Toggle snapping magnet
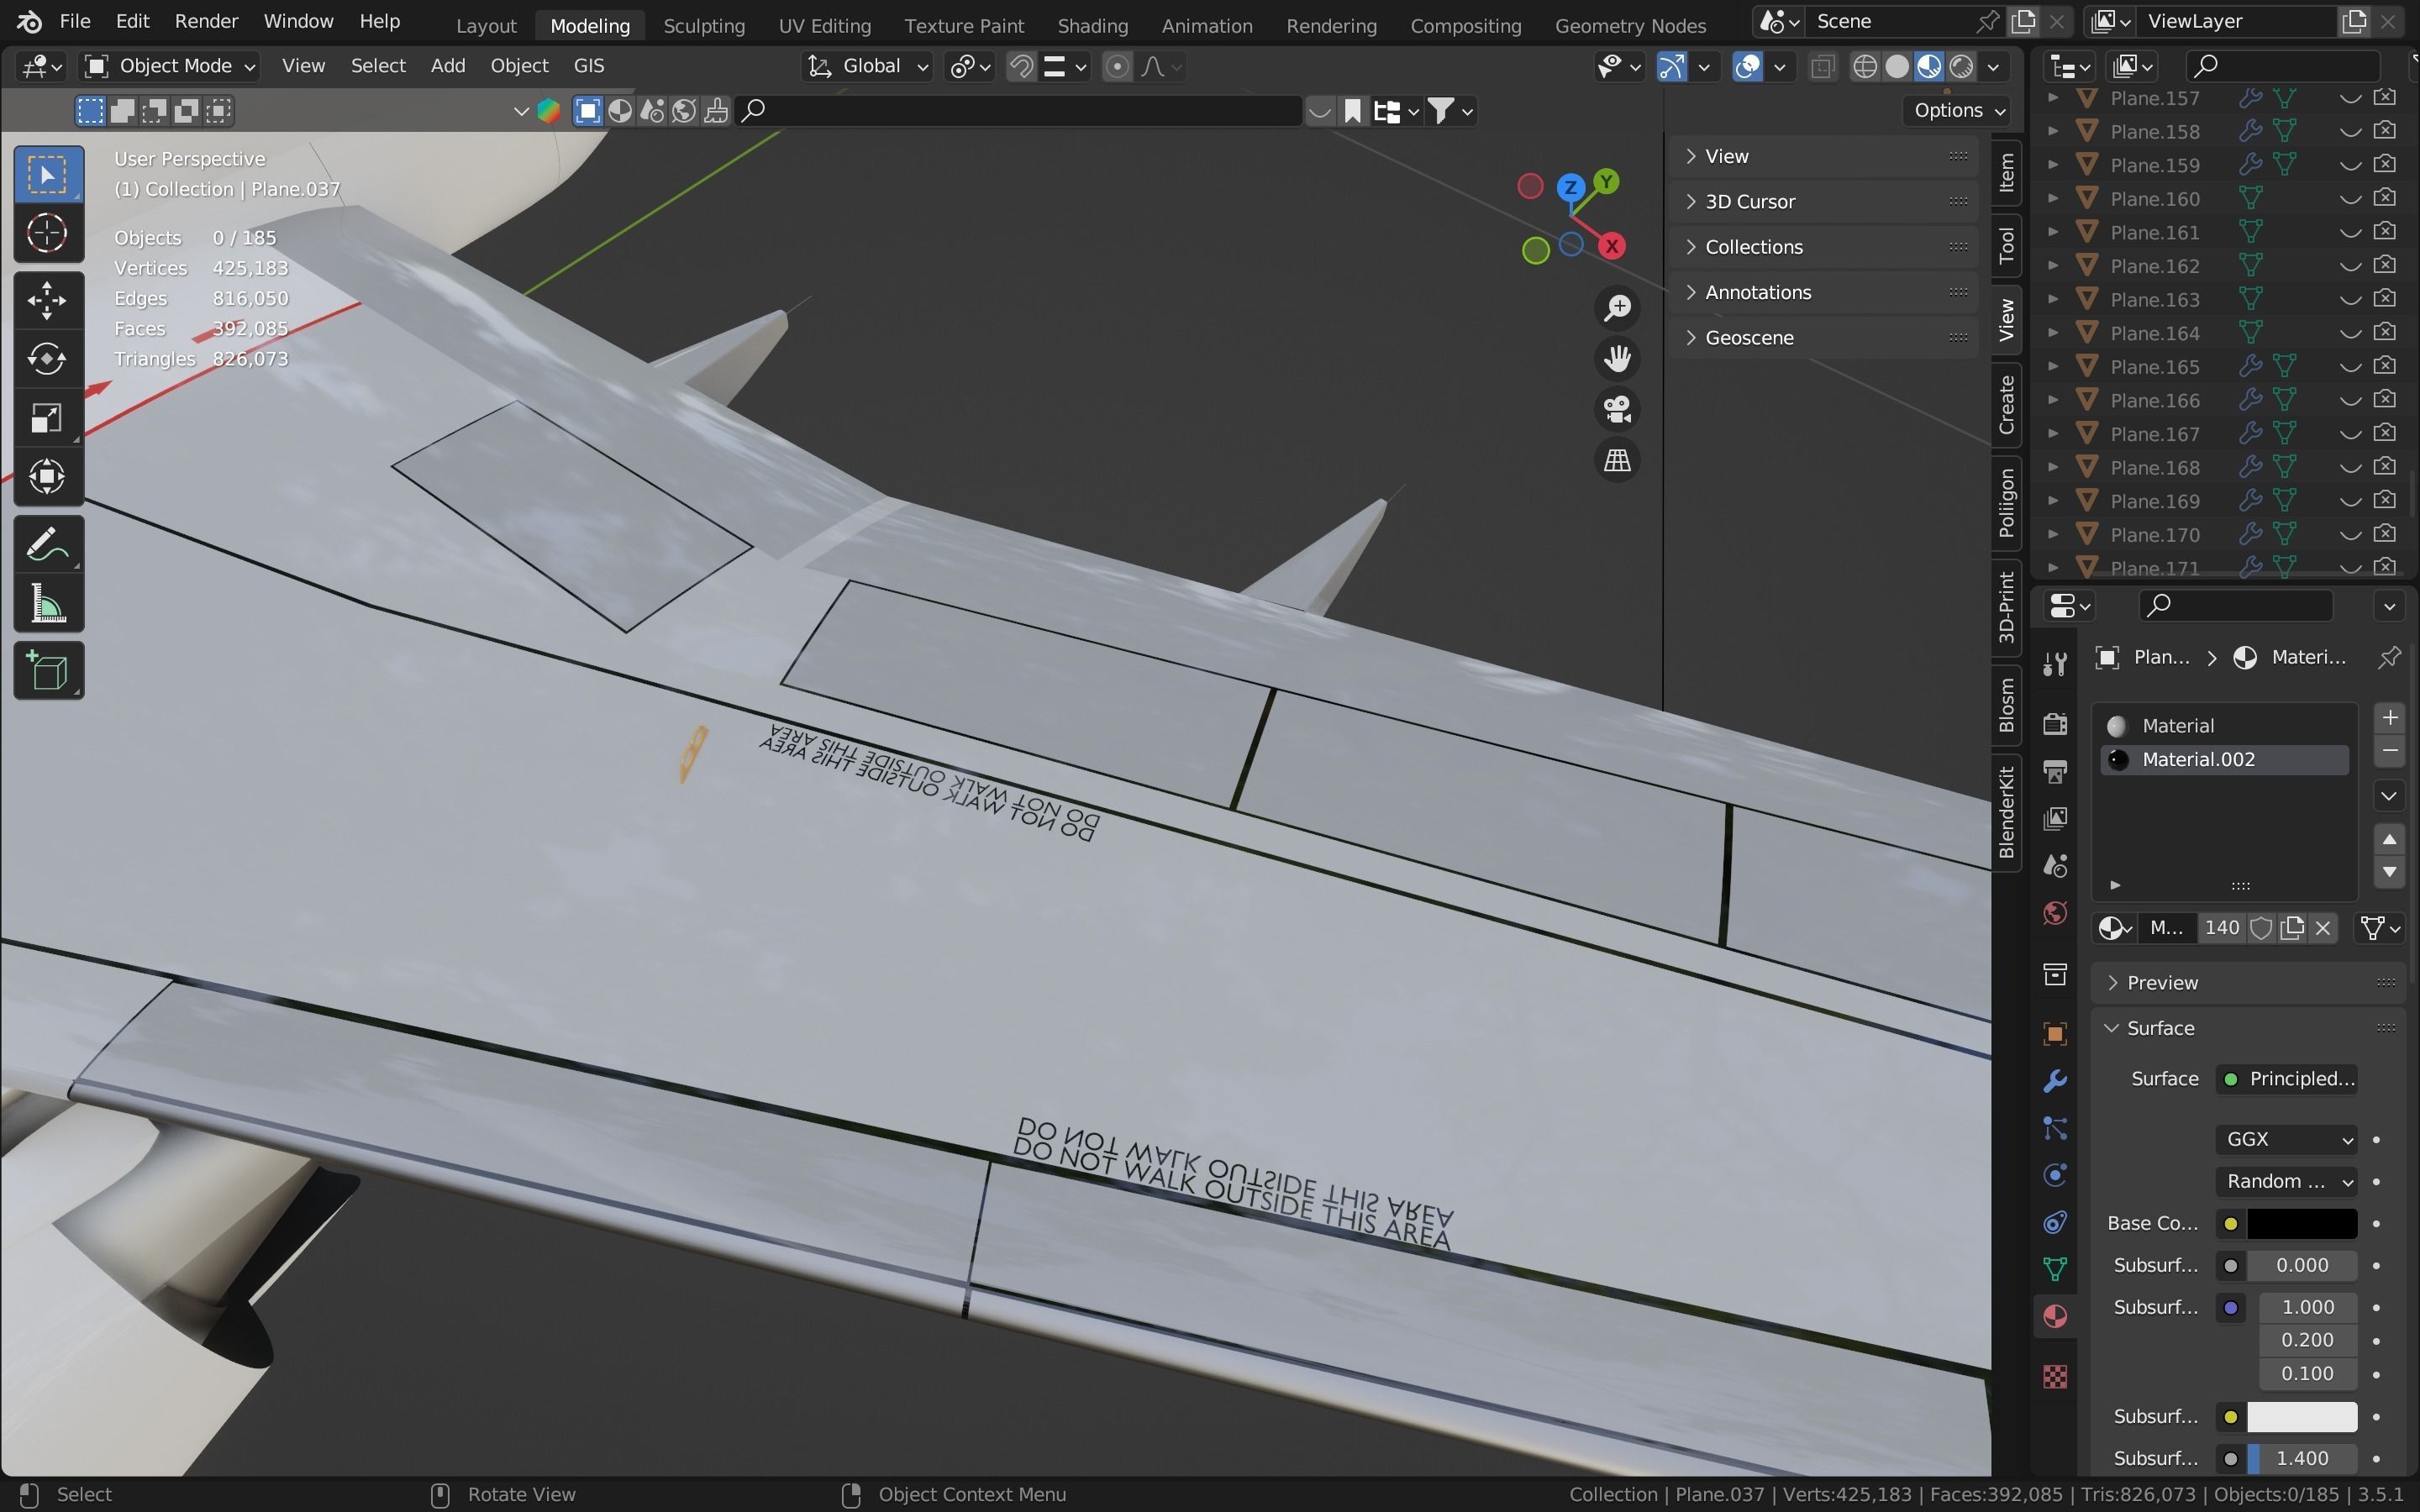 click(x=1021, y=66)
